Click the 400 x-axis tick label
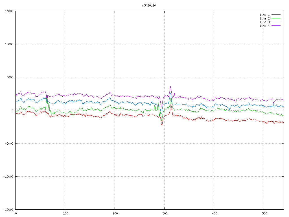The width and height of the screenshot is (289, 217). pyautogui.click(x=214, y=214)
